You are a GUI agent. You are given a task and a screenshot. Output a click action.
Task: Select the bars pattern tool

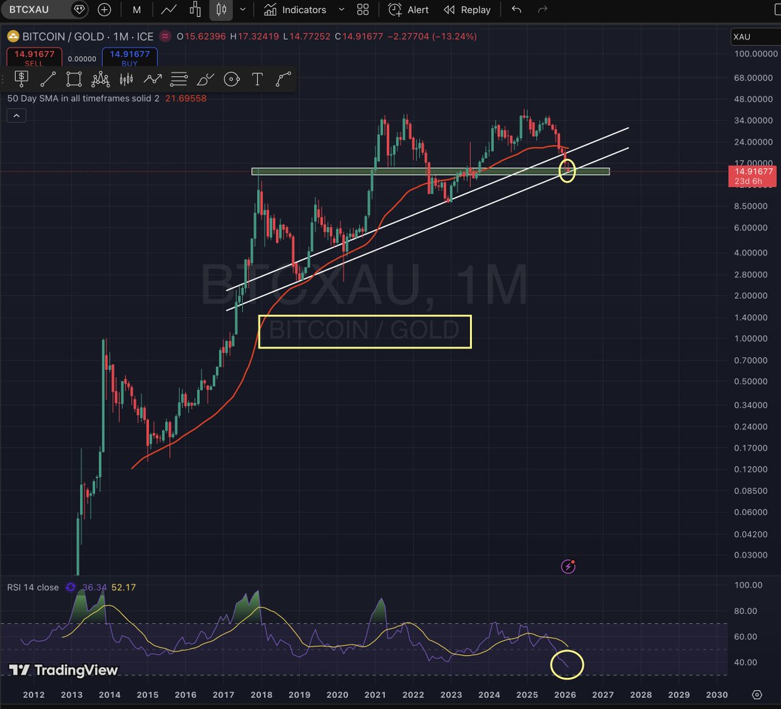126,79
